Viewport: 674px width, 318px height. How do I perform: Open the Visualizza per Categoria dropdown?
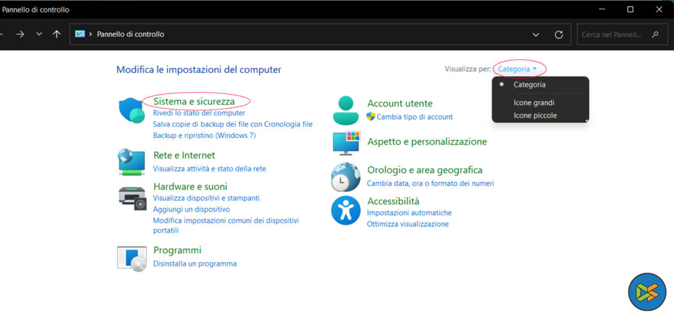click(517, 69)
